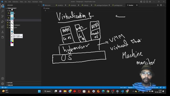Image resolution: width=170 pixels, height=96 pixels.
Task: Open the Go menu
Action: [25, 2]
